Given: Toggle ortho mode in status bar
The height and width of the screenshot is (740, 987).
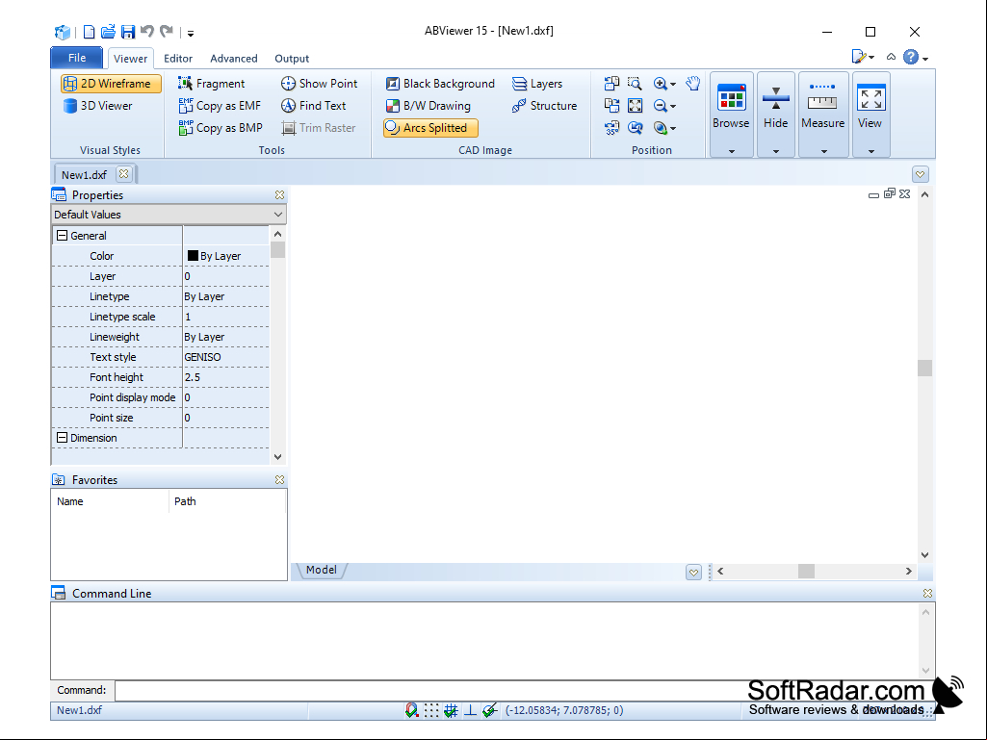Looking at the screenshot, I should coord(470,710).
